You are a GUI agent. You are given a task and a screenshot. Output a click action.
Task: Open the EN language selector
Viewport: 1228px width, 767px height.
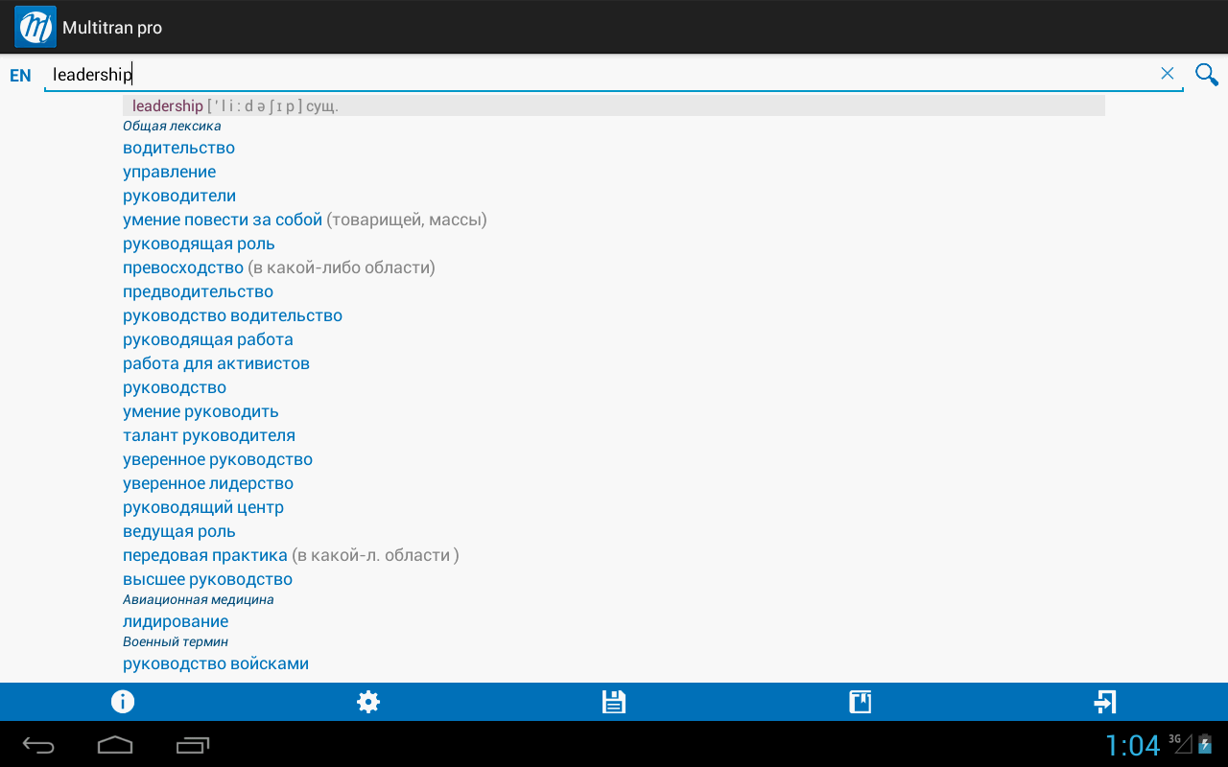[19, 74]
